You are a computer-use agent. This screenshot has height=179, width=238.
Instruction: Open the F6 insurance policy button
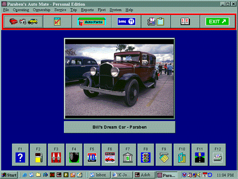[x=110, y=155]
